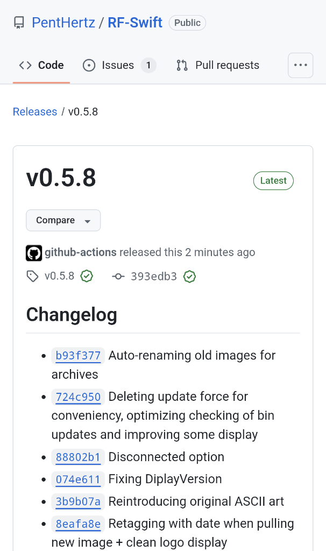Click the repository book icon
The height and width of the screenshot is (551, 326).
[x=19, y=23]
